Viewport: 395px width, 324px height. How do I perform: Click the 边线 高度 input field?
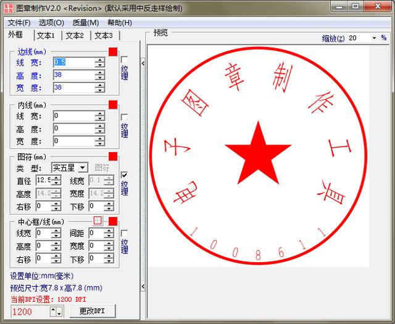74,75
